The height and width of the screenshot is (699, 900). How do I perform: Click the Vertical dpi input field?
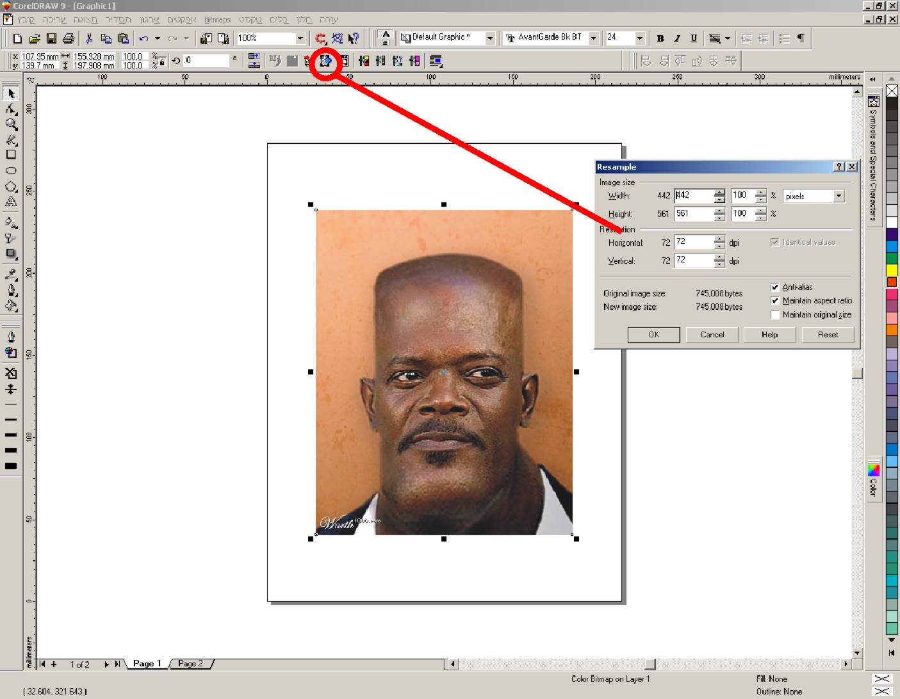point(694,261)
